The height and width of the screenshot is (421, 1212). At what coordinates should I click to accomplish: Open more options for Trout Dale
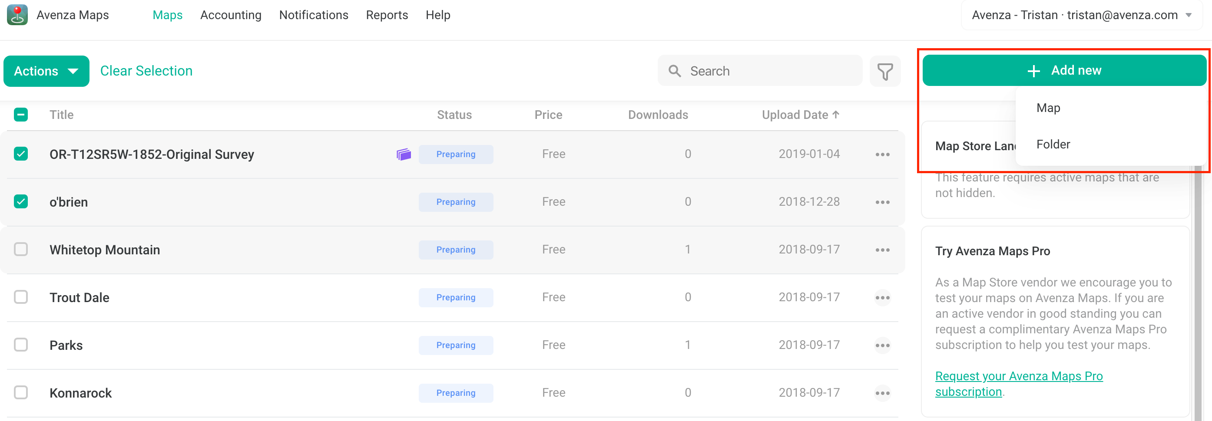tap(882, 298)
